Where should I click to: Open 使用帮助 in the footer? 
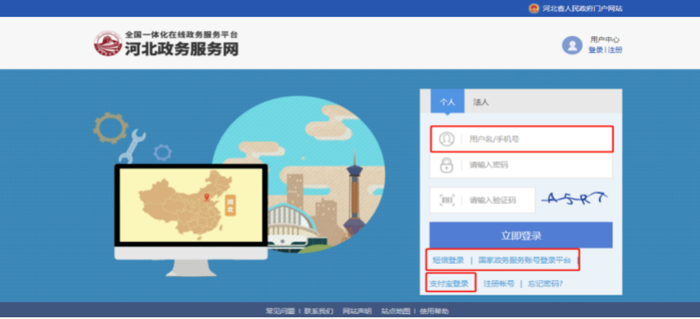[434, 311]
